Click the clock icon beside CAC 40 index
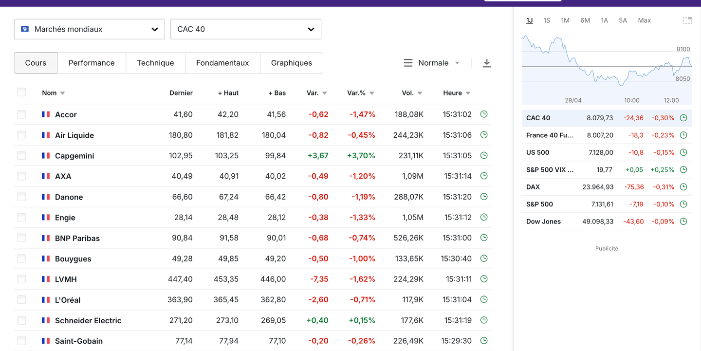The width and height of the screenshot is (701, 351). [x=683, y=118]
